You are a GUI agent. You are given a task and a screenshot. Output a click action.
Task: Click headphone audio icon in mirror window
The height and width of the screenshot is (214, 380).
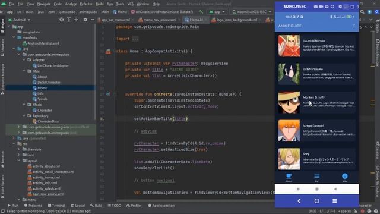(327, 7)
